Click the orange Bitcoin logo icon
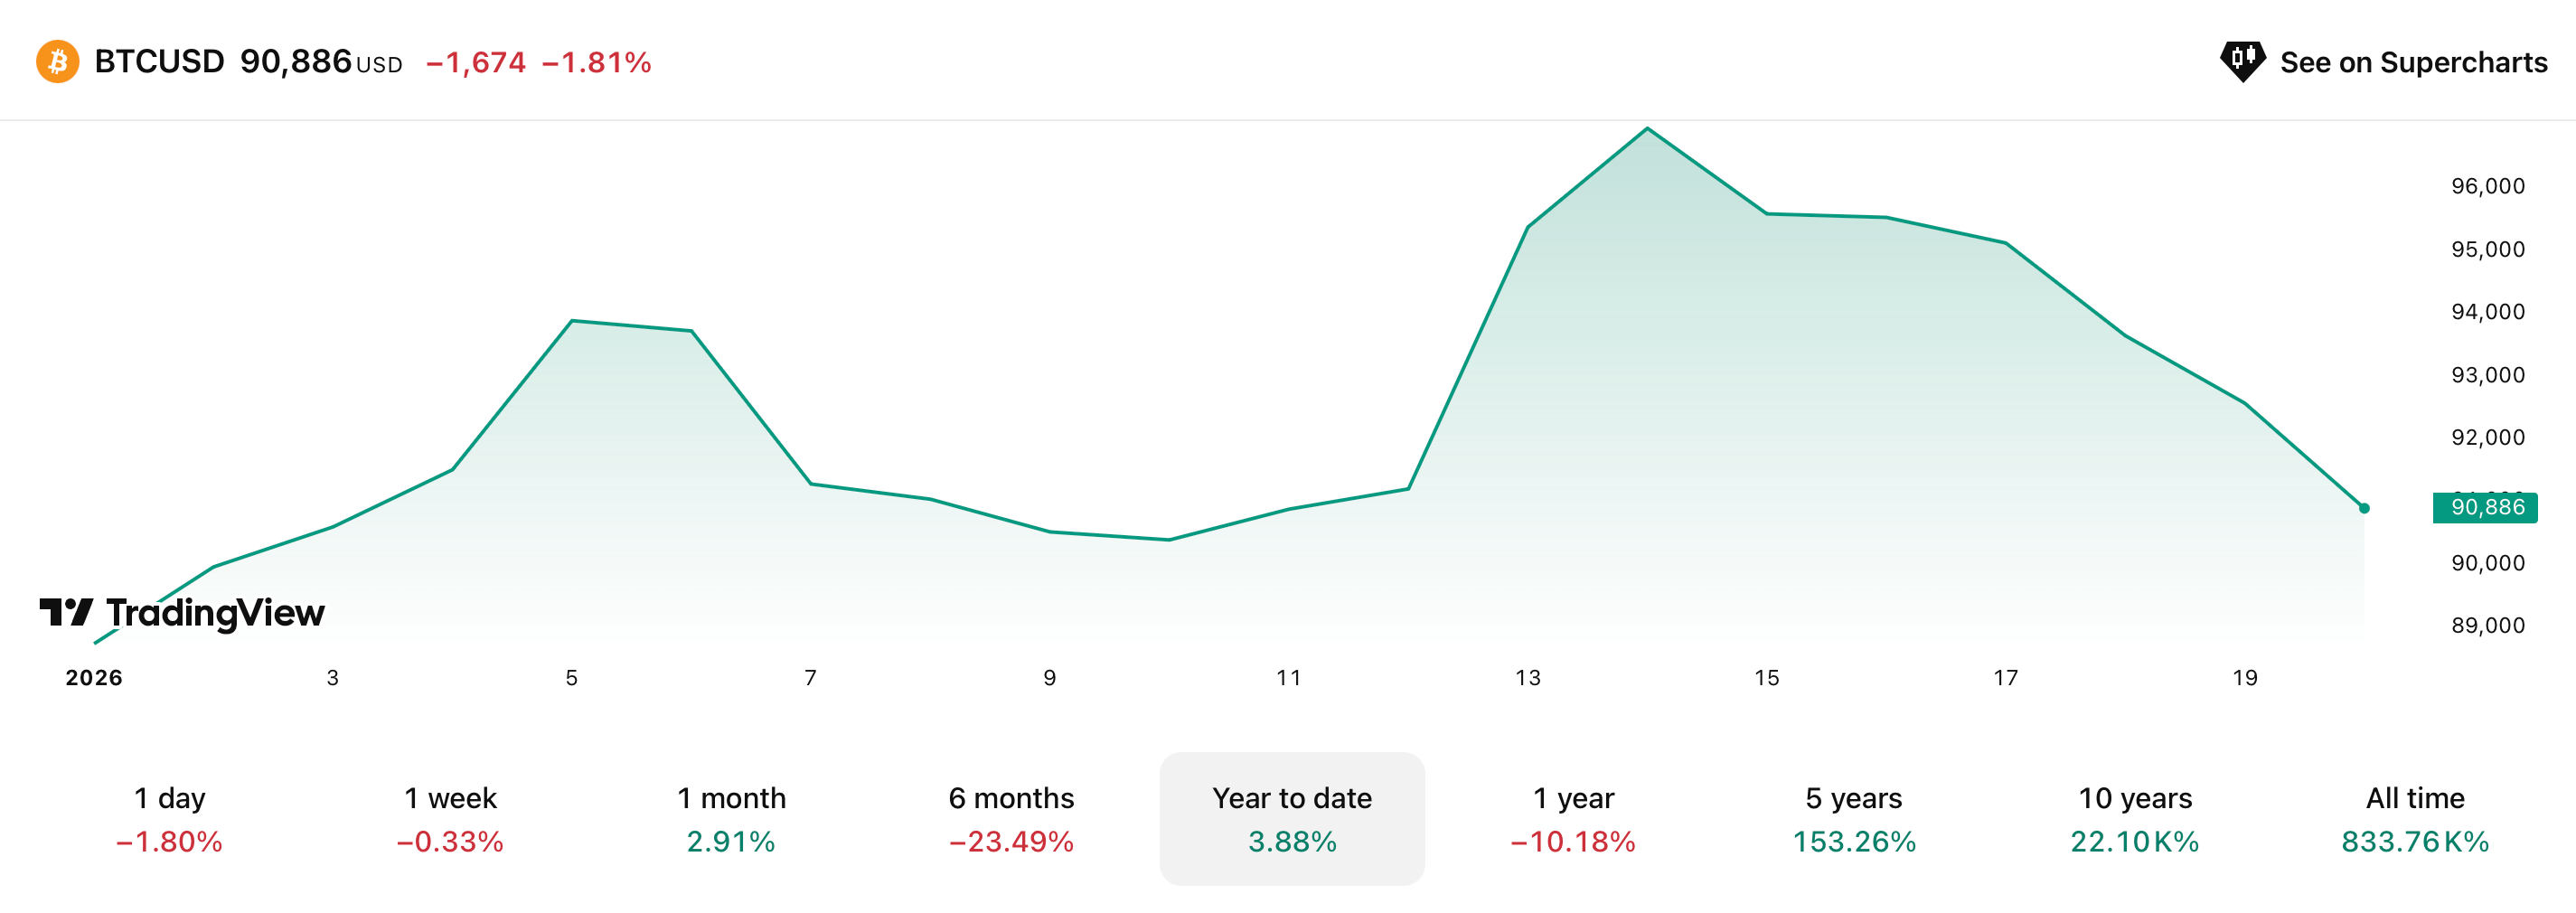2576x913 pixels. coord(58,62)
